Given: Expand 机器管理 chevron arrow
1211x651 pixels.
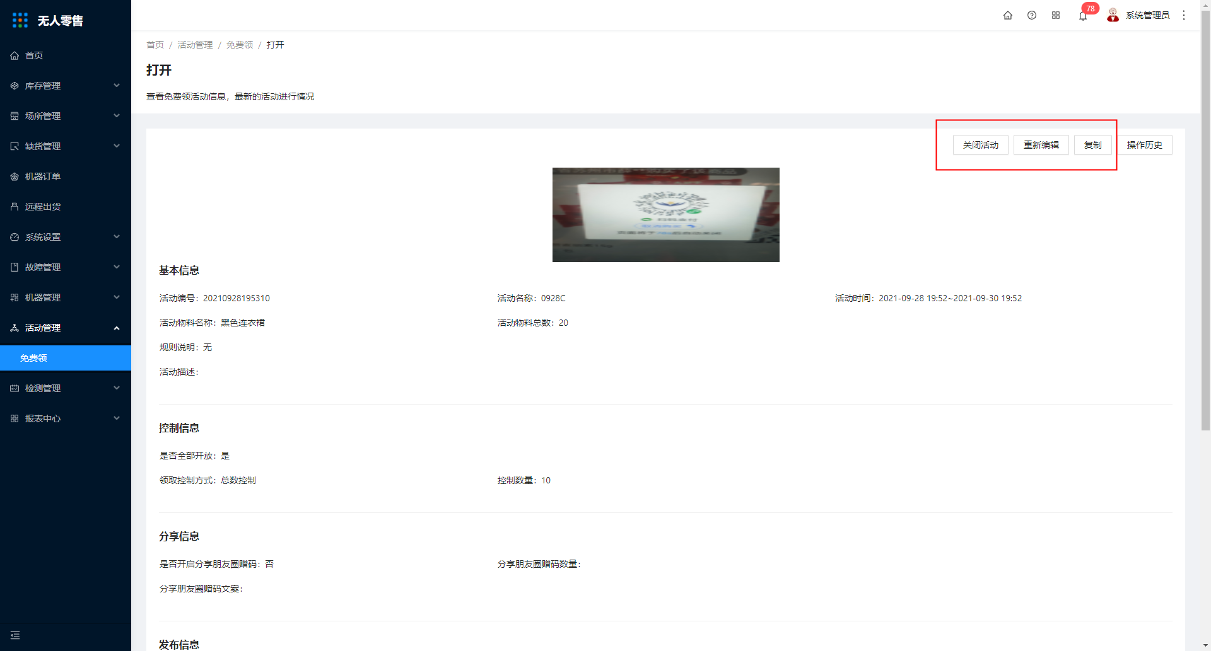Looking at the screenshot, I should coord(117,297).
